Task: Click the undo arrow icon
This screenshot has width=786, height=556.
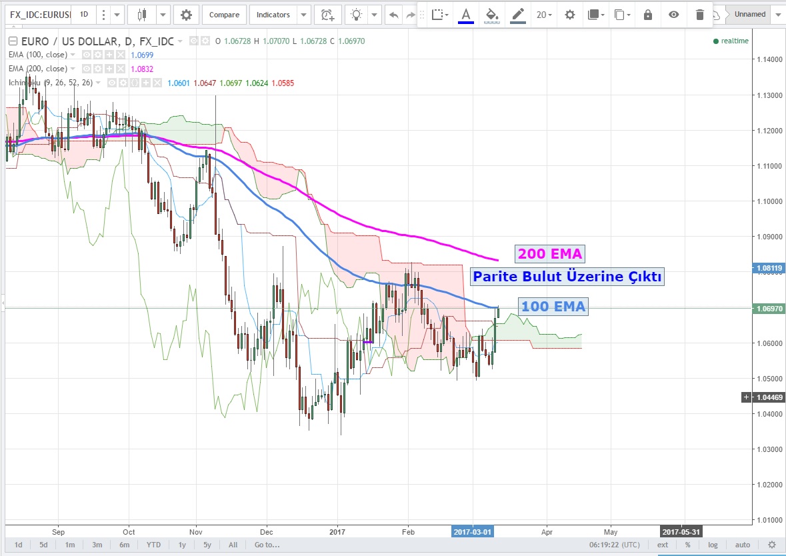Action: point(394,15)
